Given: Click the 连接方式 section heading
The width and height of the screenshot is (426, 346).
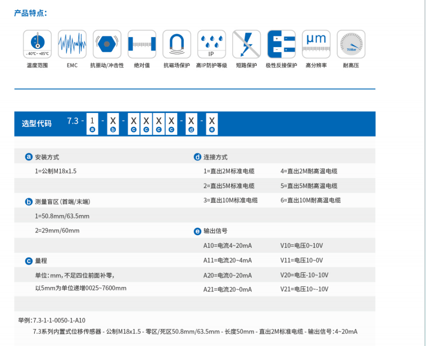Looking at the screenshot, I should click(215, 157).
